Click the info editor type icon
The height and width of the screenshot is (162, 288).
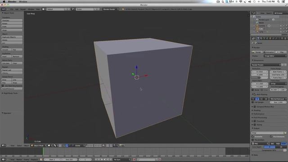coord(4,9)
